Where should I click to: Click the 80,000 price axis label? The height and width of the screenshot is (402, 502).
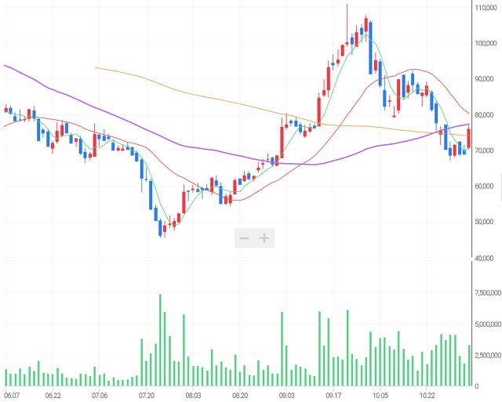click(485, 115)
